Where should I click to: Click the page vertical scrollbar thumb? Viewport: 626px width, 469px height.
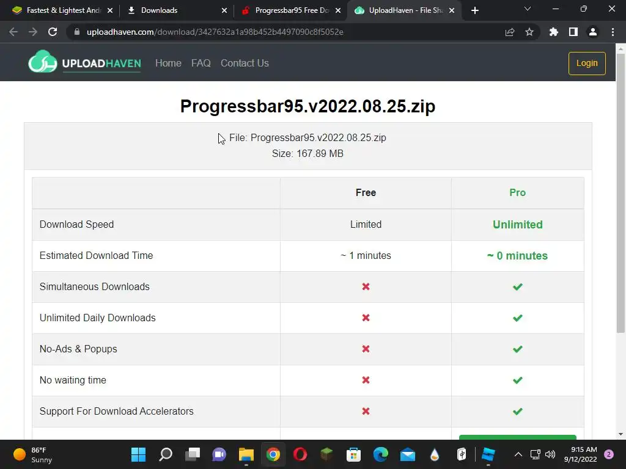coord(620,193)
